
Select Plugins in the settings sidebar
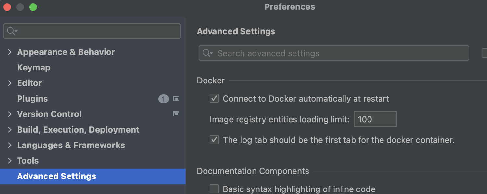click(32, 99)
